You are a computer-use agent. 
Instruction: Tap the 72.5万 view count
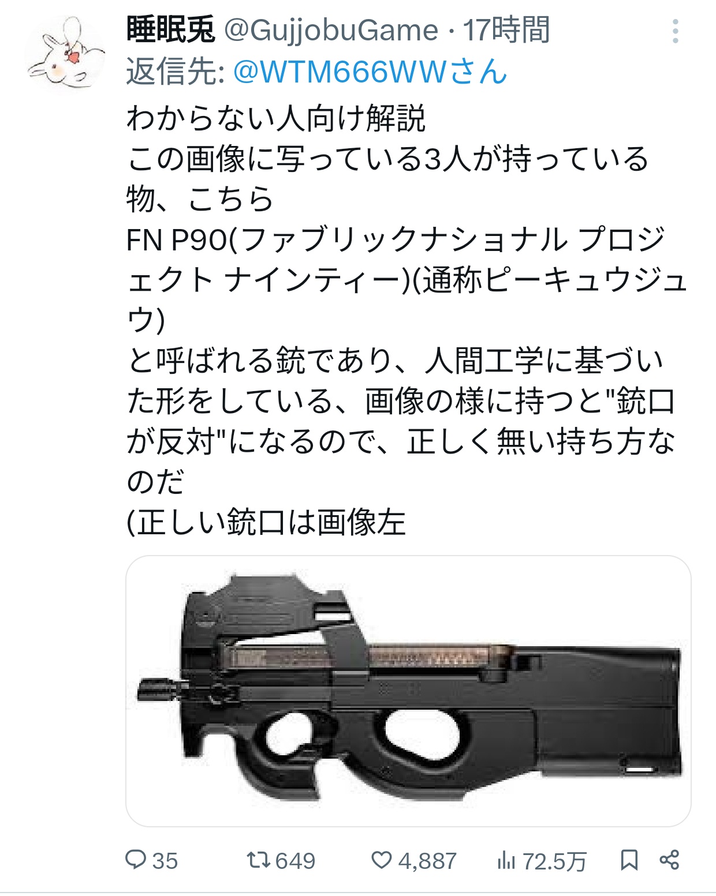(x=554, y=861)
